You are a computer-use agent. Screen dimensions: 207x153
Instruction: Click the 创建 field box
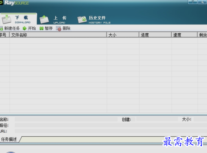[157, 119]
